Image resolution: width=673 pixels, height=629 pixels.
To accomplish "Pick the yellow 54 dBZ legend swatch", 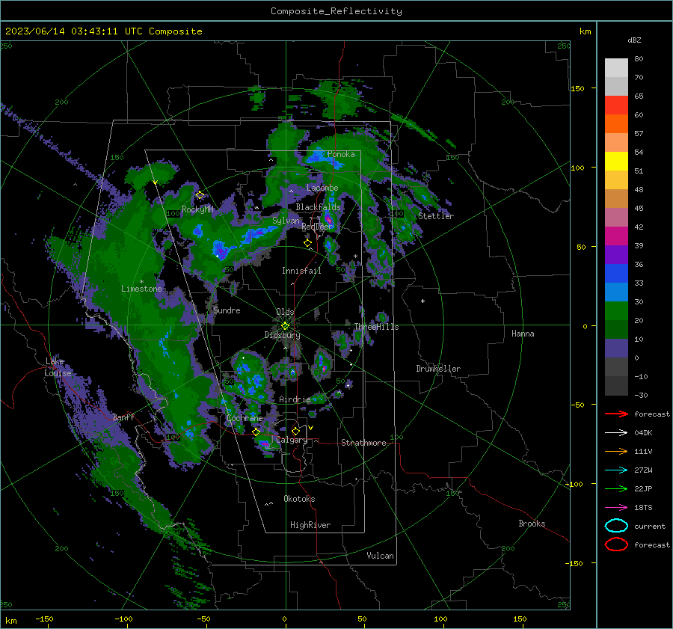I will (x=616, y=161).
